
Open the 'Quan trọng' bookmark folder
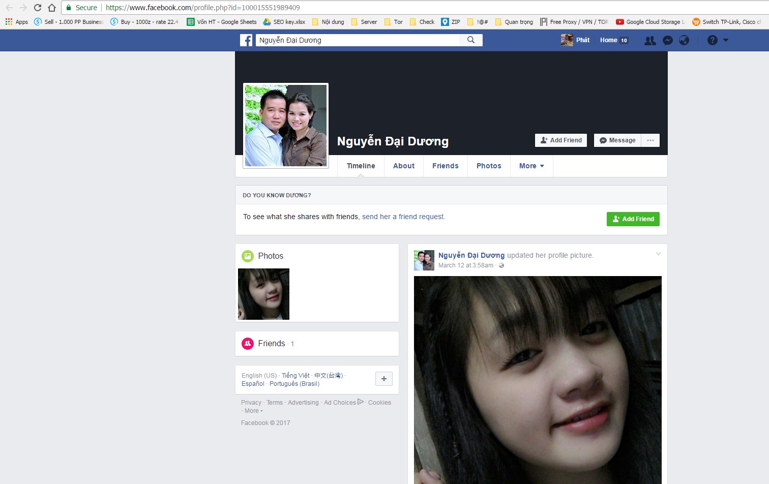tap(514, 22)
